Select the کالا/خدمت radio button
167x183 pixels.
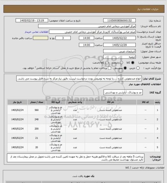[107, 63]
